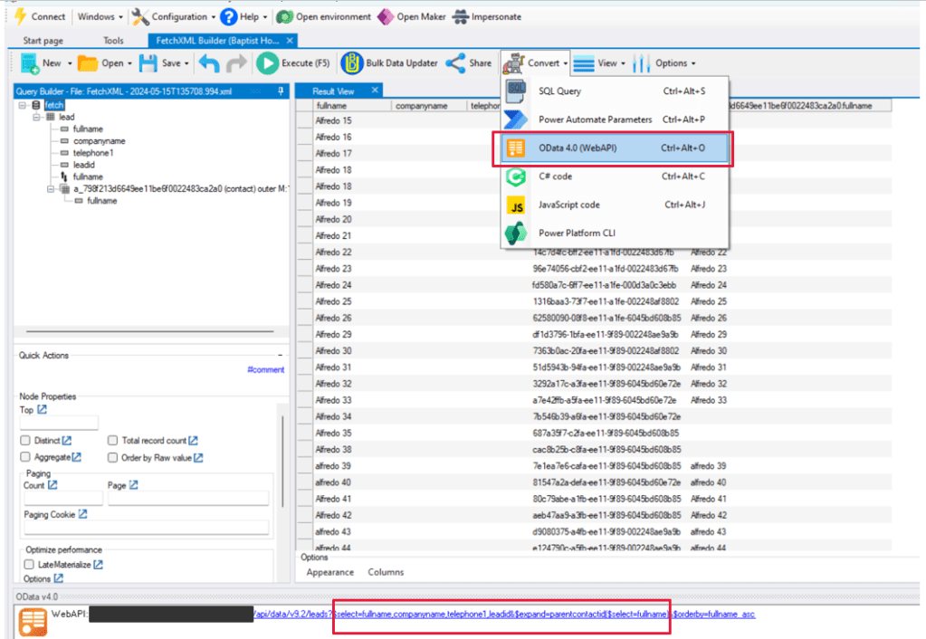Switch to the Start page tab
Viewport: 926px width, 639px height.
pos(44,41)
